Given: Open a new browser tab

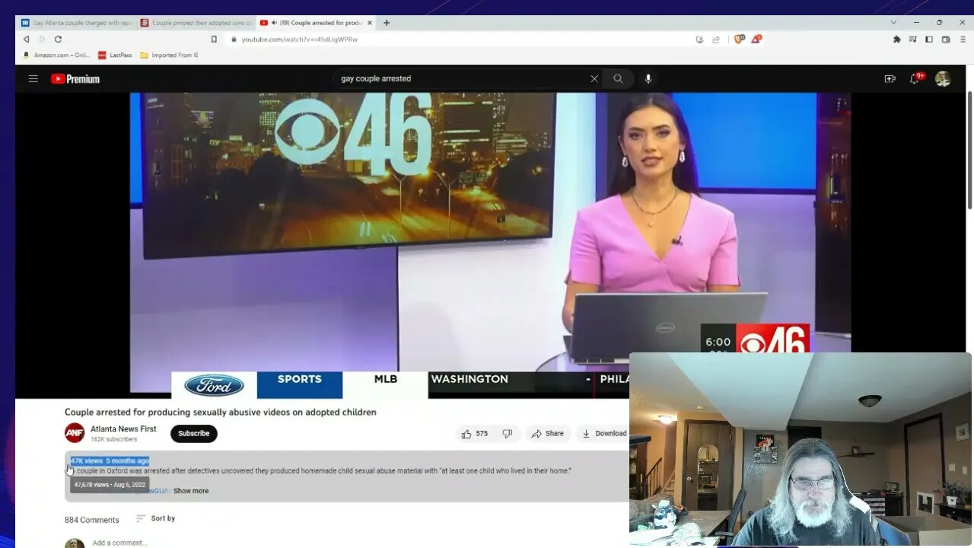Looking at the screenshot, I should click(x=387, y=23).
